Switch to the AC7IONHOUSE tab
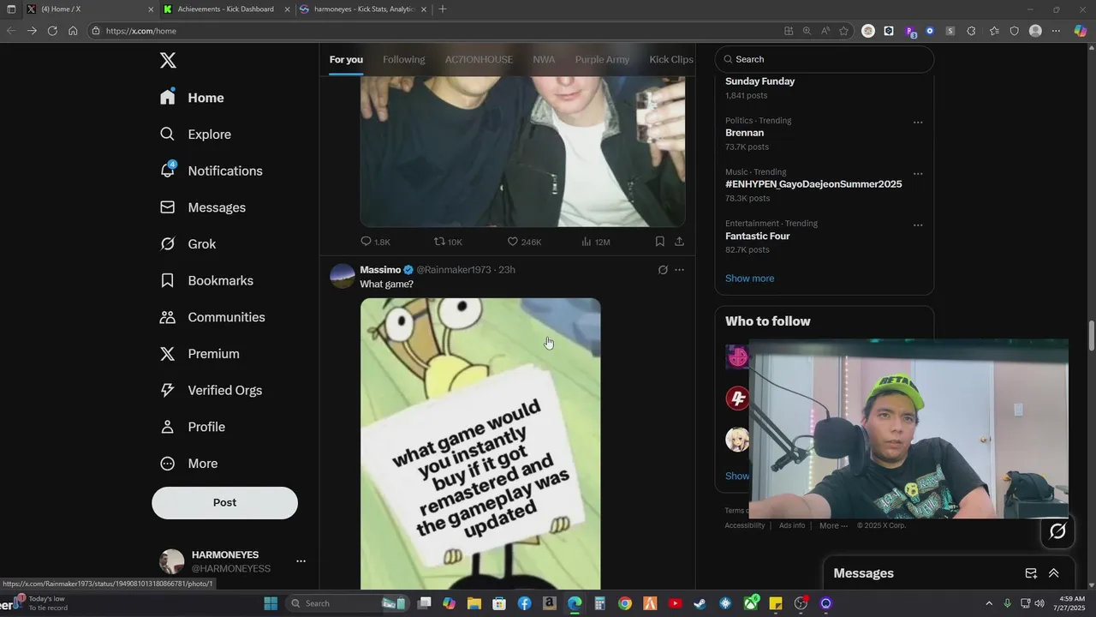1096x617 pixels. pos(479,60)
